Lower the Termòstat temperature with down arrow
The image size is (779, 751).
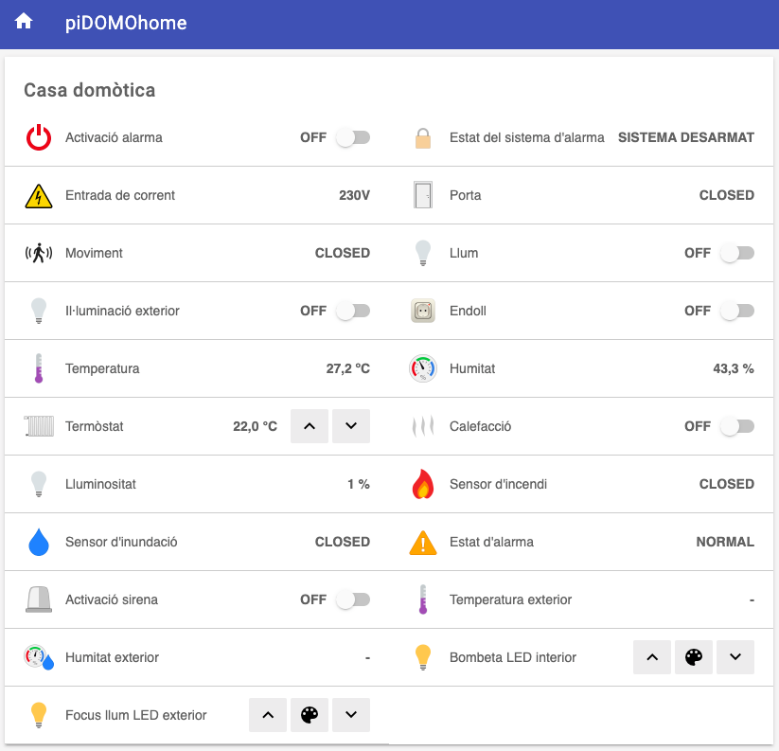(351, 427)
